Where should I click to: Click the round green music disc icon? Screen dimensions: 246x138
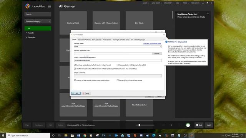[x=188, y=125]
